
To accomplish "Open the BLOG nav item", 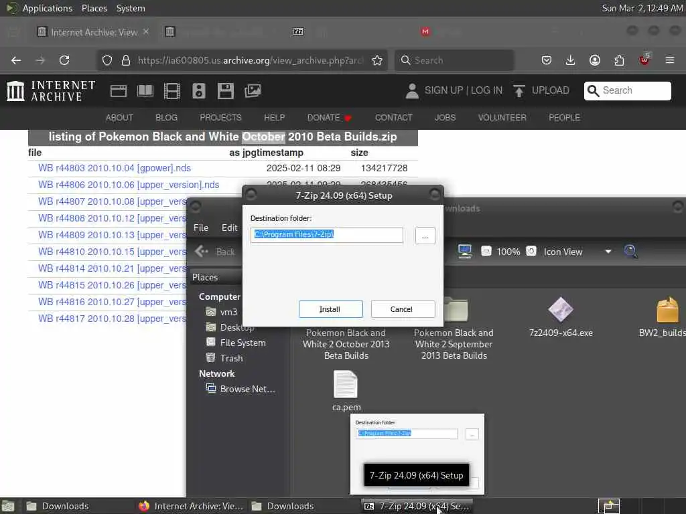I will coord(167,118).
